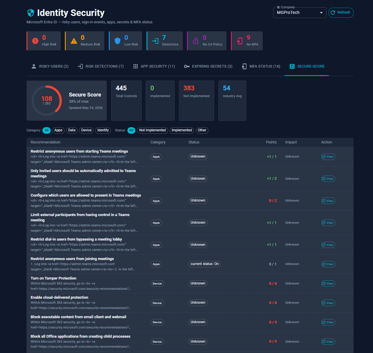Image resolution: width=373 pixels, height=353 pixels.
Task: Click the 445 Total Controls card
Action: tap(126, 101)
